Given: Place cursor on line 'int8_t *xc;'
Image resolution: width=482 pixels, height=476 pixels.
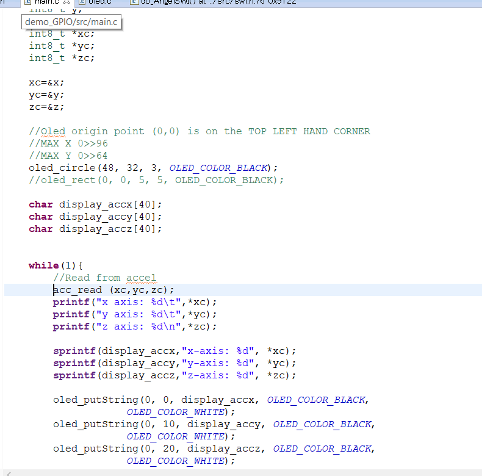Looking at the screenshot, I should pos(62,34).
